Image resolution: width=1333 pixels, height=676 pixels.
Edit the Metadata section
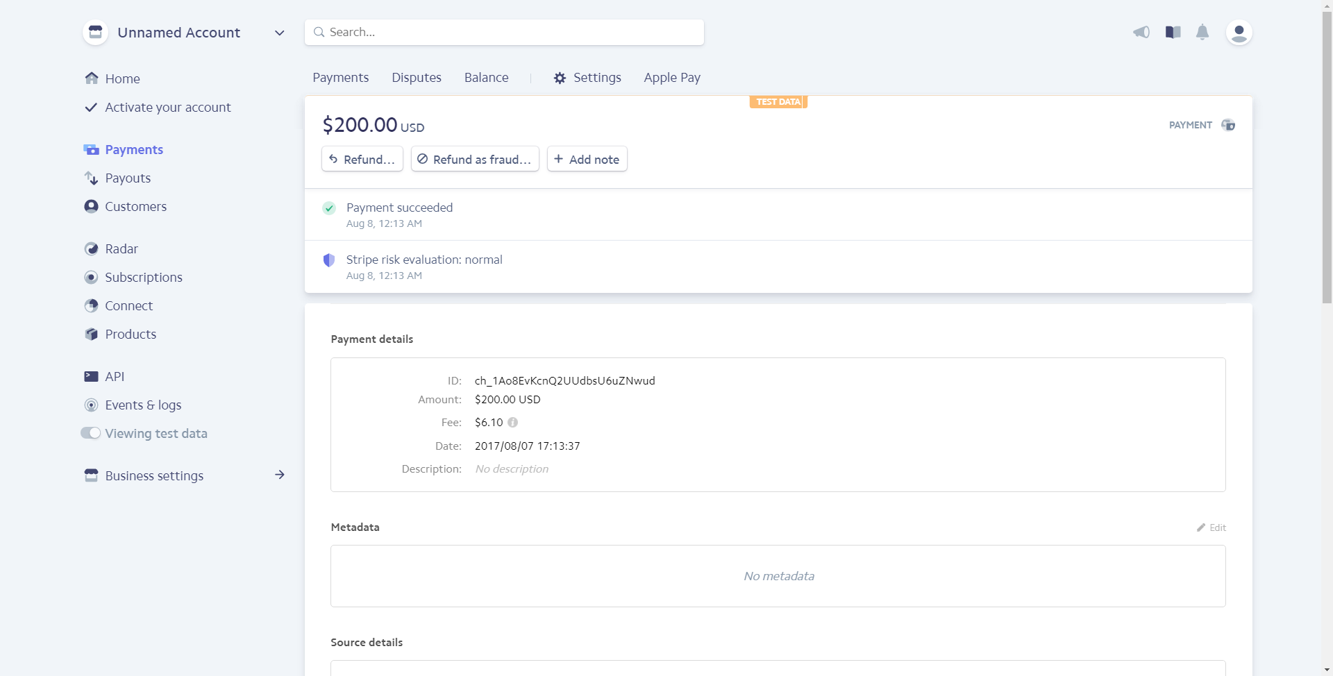[1212, 527]
